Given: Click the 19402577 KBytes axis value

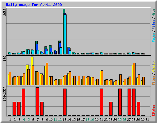Looking at the screenshot, I should pos(5,94).
